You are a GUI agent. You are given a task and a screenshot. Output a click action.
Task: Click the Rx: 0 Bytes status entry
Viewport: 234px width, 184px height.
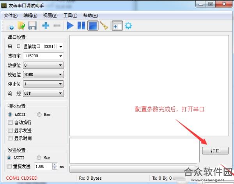click(x=90, y=178)
